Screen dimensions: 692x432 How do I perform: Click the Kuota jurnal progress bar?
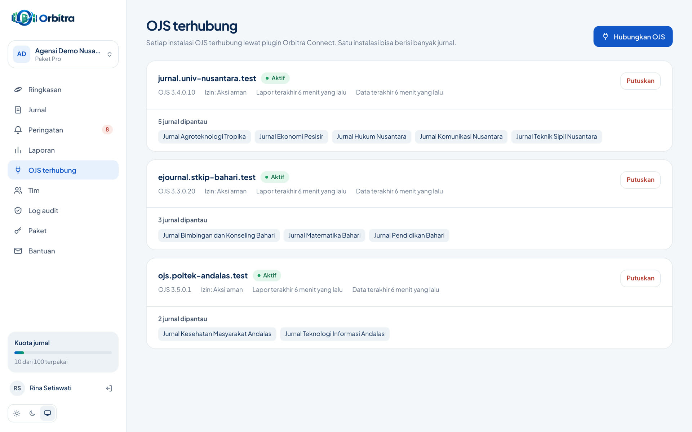(x=63, y=353)
